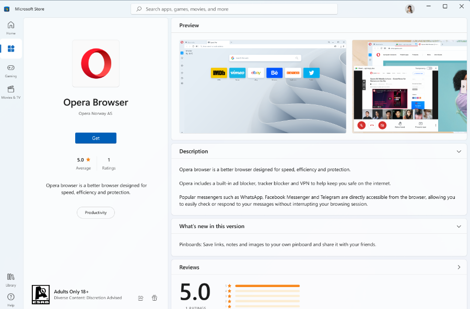
Task: Open the Apps section in sidebar
Action: click(x=11, y=49)
